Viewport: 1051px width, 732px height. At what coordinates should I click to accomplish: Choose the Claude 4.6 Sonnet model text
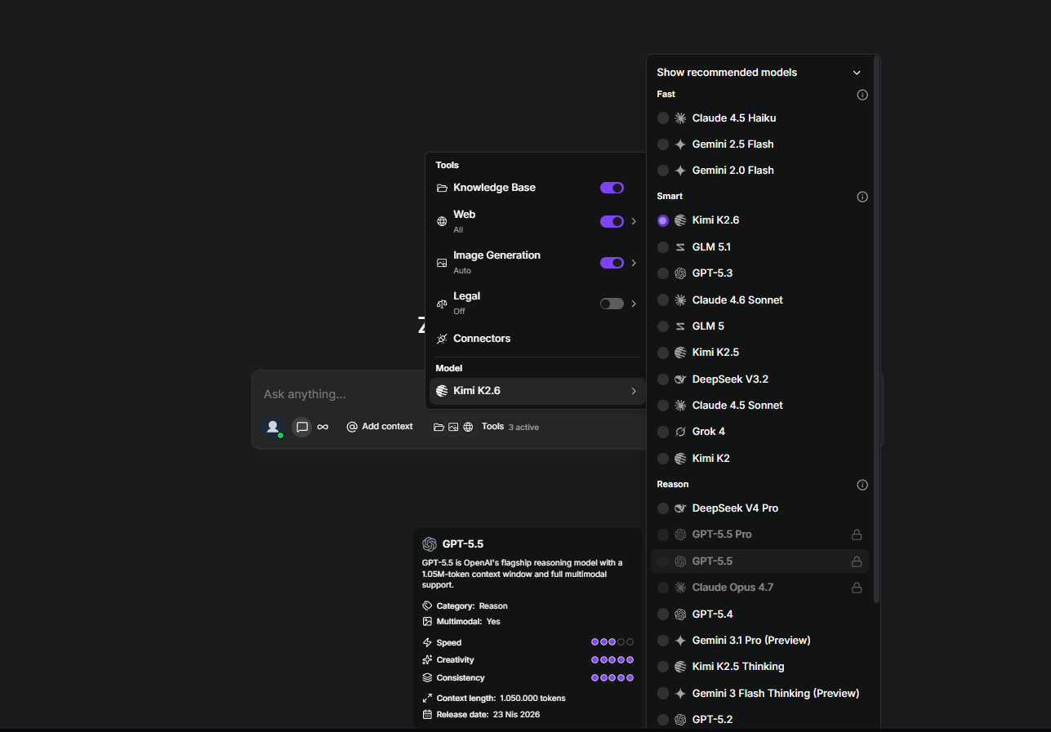[737, 300]
